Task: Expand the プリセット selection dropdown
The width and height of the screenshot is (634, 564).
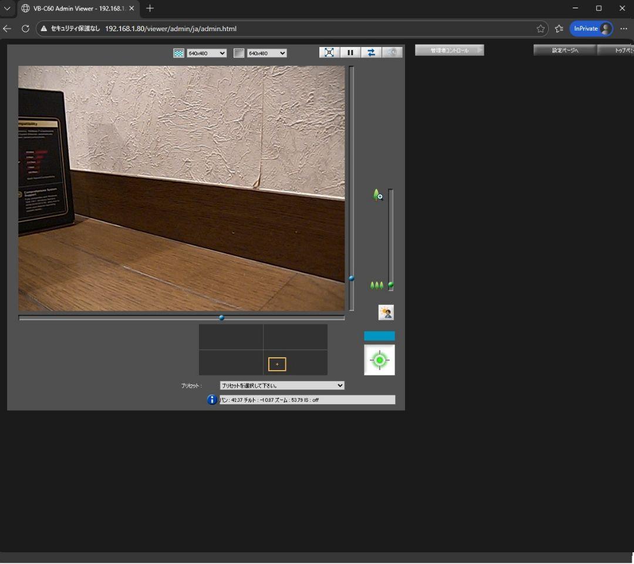Action: (x=282, y=385)
